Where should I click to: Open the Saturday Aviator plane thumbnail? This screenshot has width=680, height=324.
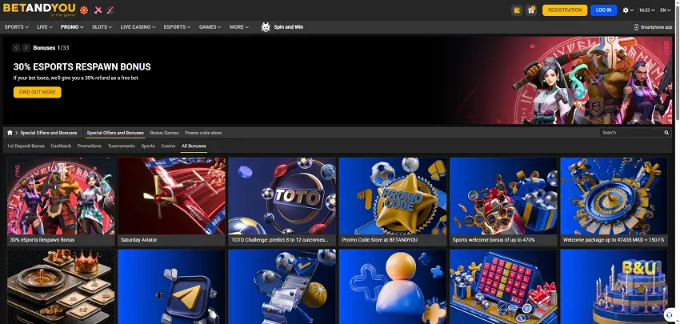(x=172, y=196)
